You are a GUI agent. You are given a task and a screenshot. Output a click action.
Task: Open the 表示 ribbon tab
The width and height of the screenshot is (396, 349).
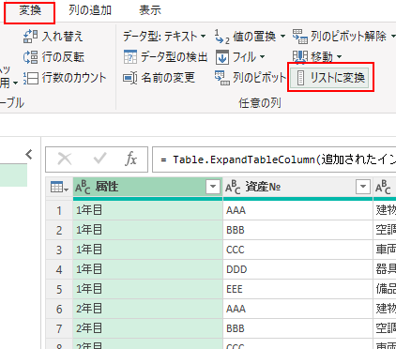tap(150, 10)
